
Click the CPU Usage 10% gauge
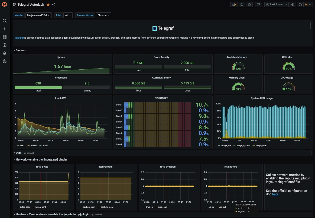[x=289, y=87]
